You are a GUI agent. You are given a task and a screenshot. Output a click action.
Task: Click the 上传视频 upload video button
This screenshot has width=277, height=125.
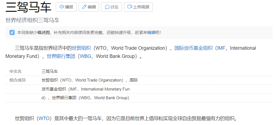tap(138, 7)
